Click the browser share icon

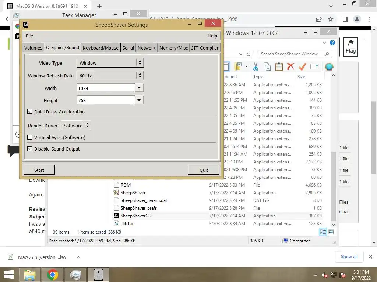pyautogui.click(x=319, y=19)
